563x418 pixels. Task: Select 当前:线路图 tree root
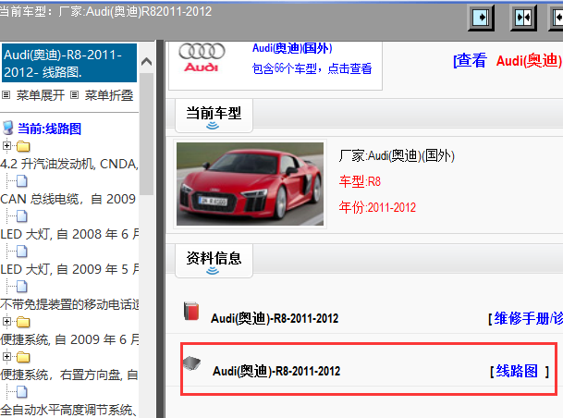[50, 129]
